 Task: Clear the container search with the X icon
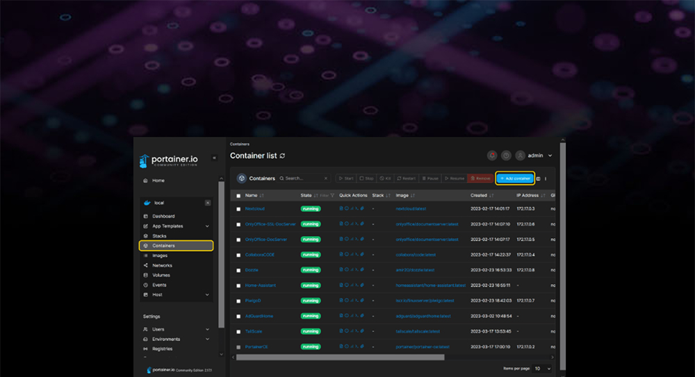click(x=326, y=178)
